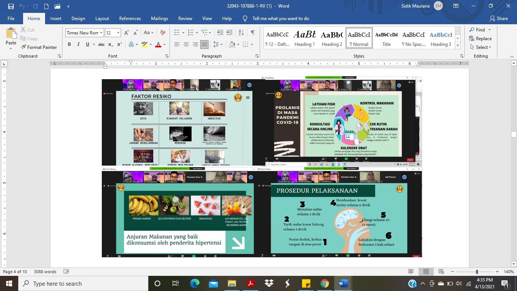Screen dimensions: 517x291
Task: Open the Change Case menu
Action: tap(148, 33)
